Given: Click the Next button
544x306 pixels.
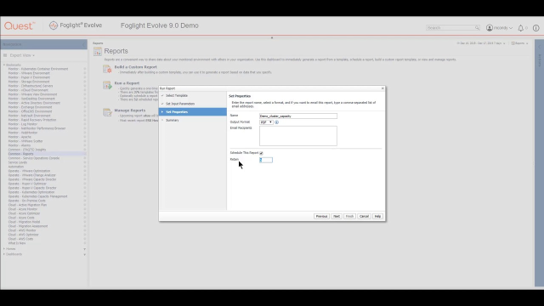Looking at the screenshot, I should pos(337,216).
